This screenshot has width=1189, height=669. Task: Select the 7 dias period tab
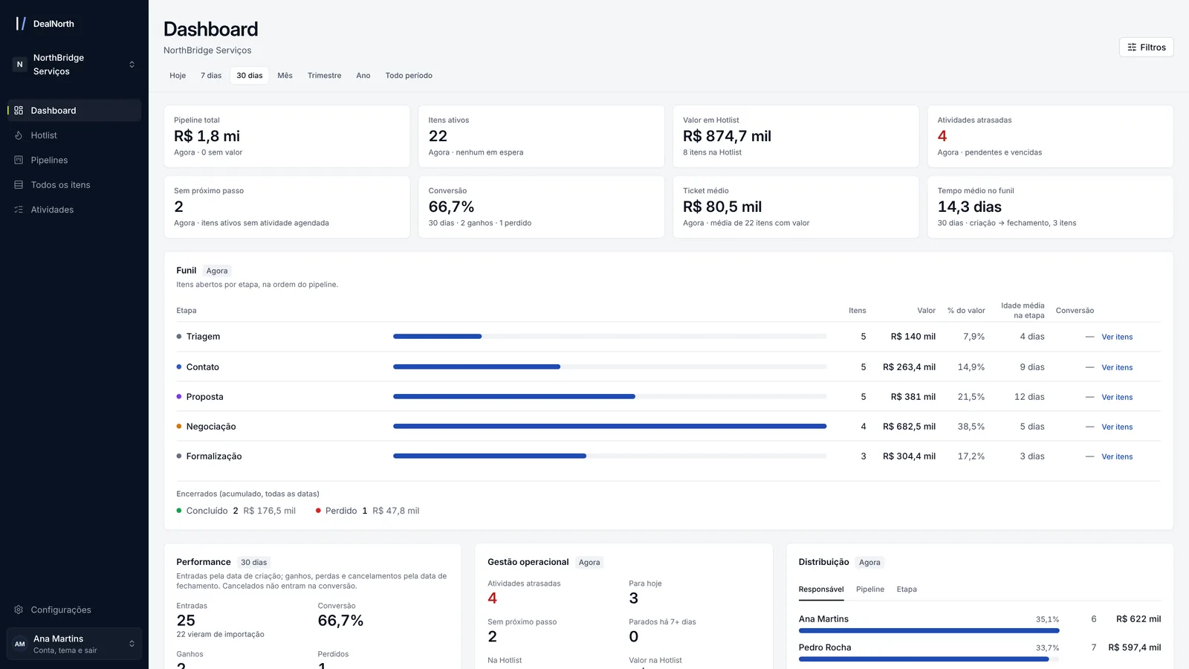(x=211, y=76)
